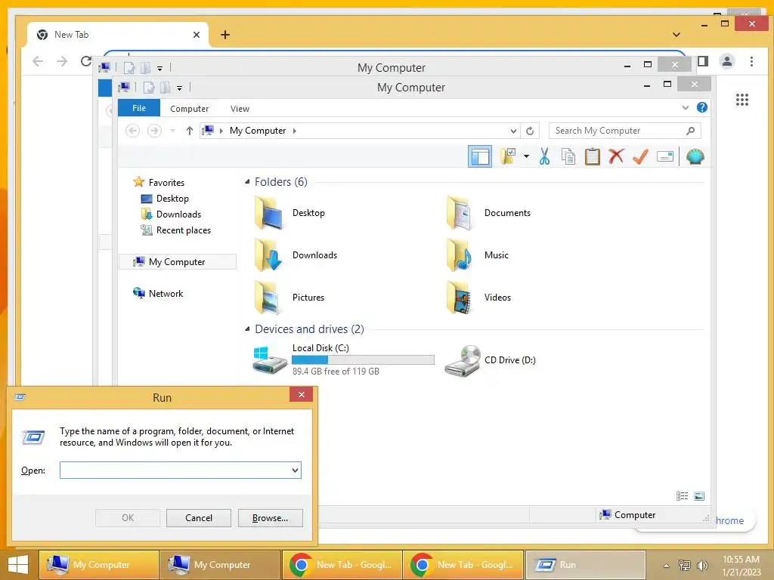Open the taskbar volume icon
774x580 pixels.
(x=702, y=565)
